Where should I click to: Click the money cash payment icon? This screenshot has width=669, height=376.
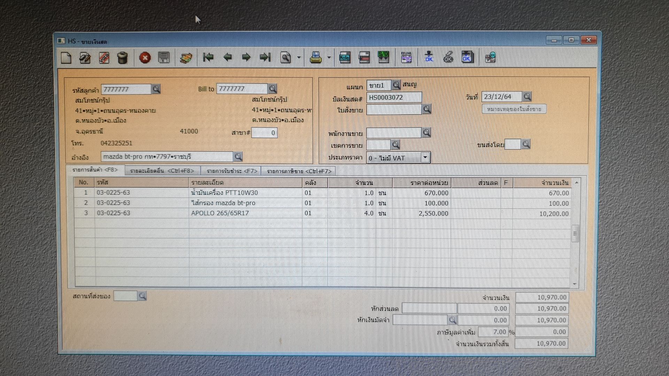coord(186,58)
